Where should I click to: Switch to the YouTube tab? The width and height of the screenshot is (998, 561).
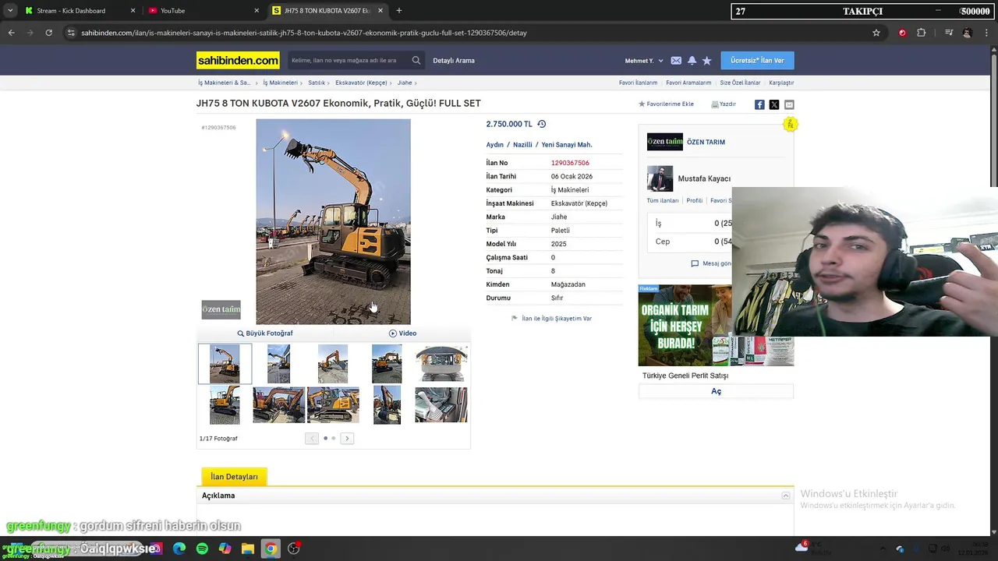[x=203, y=11]
